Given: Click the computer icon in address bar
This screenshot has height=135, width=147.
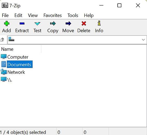Looking at the screenshot, I should pyautogui.click(x=11, y=39).
